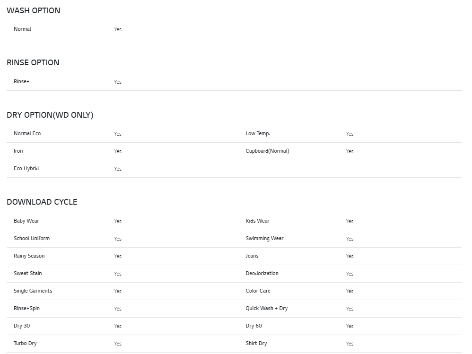
Task: Click the Baby Wear cycle label
Action: [x=26, y=221]
